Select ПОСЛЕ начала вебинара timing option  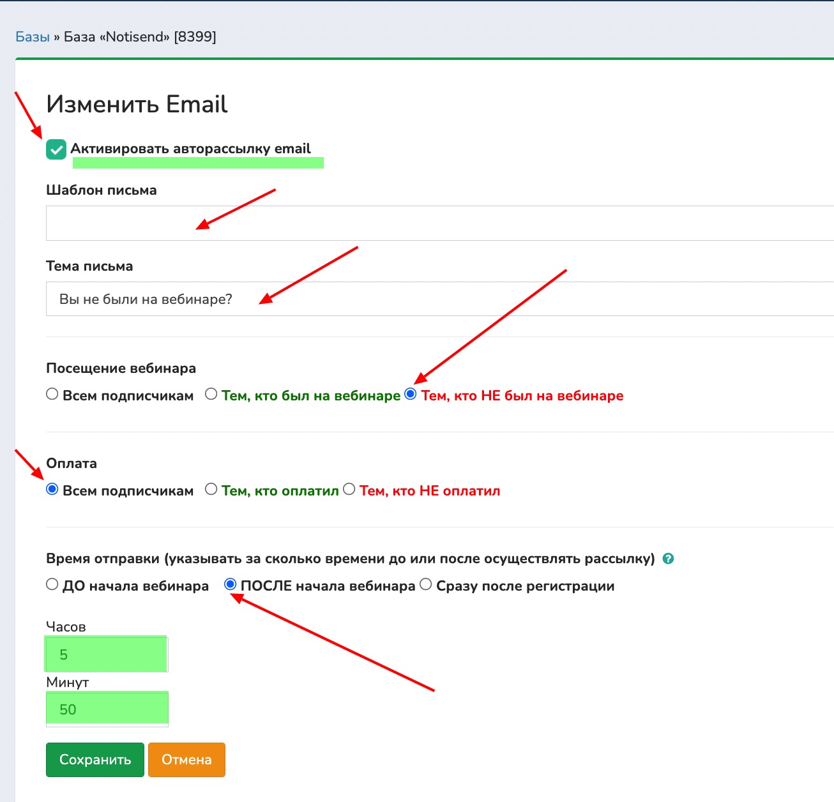pyautogui.click(x=231, y=585)
